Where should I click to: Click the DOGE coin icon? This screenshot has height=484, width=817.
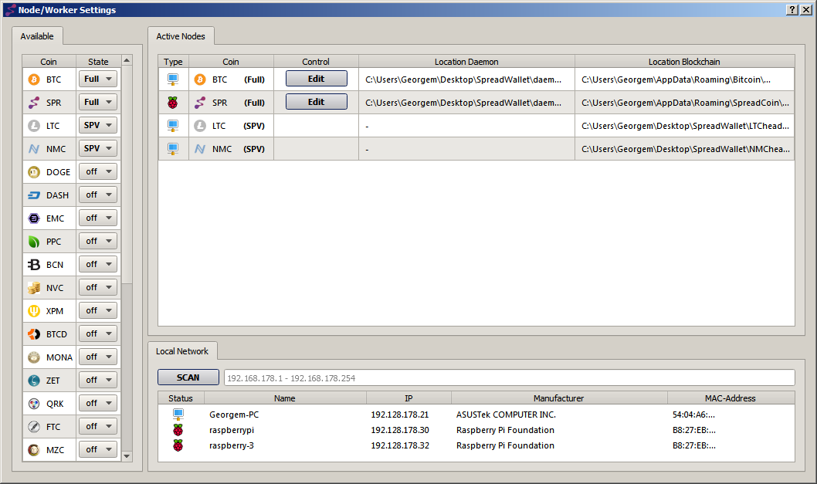coord(34,172)
